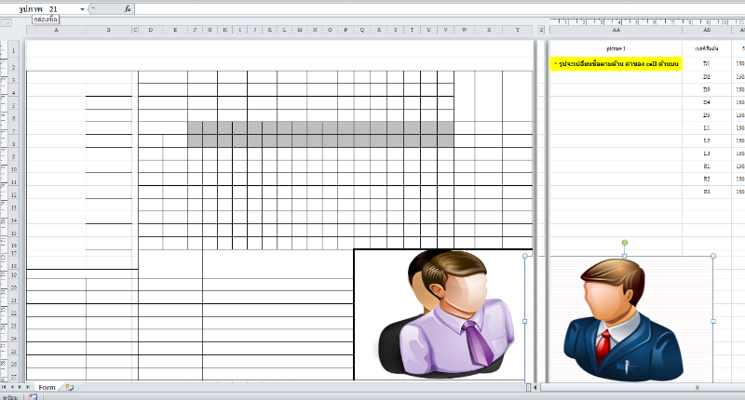Click the Select All corner button
The height and width of the screenshot is (400, 745).
click(x=7, y=22)
